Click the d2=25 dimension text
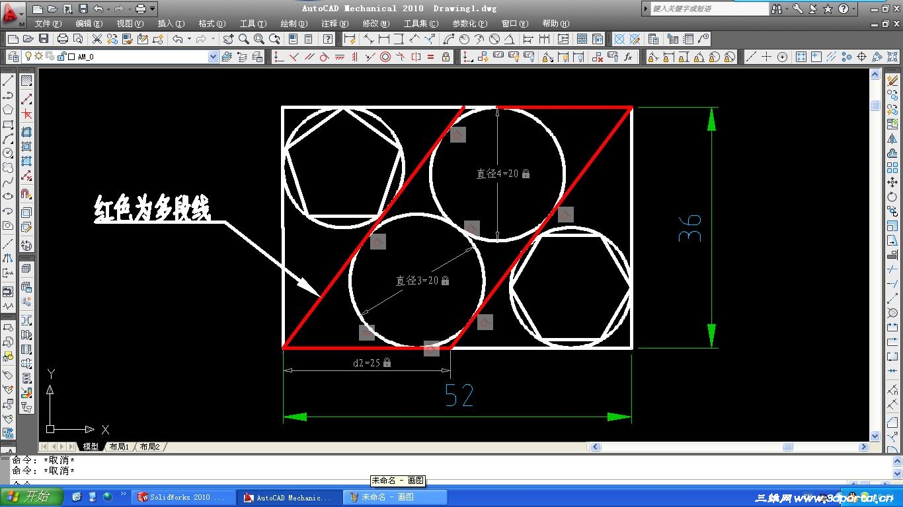Viewport: 903px width, 507px height. click(367, 362)
